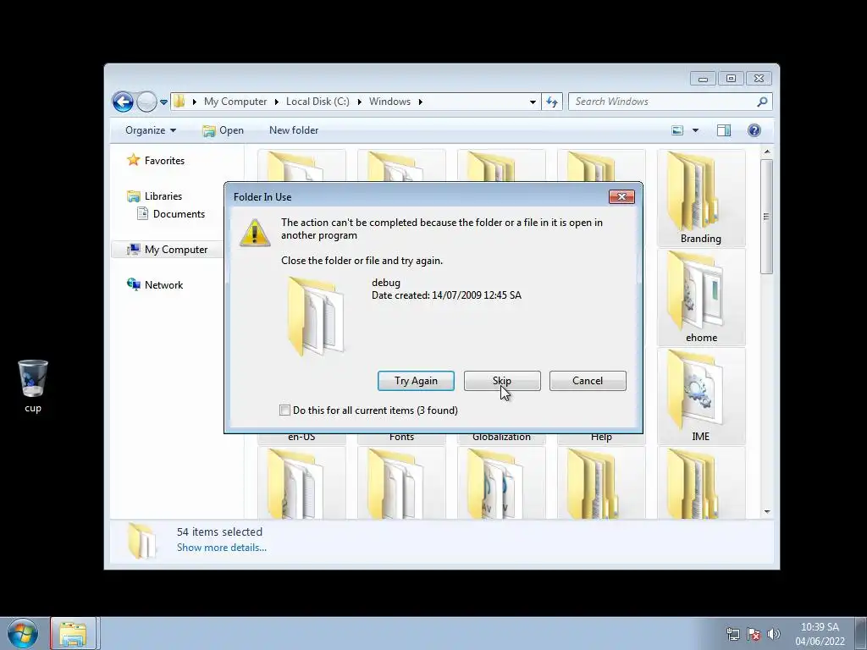Image resolution: width=867 pixels, height=650 pixels.
Task: Click the Try Again button
Action: [416, 381]
